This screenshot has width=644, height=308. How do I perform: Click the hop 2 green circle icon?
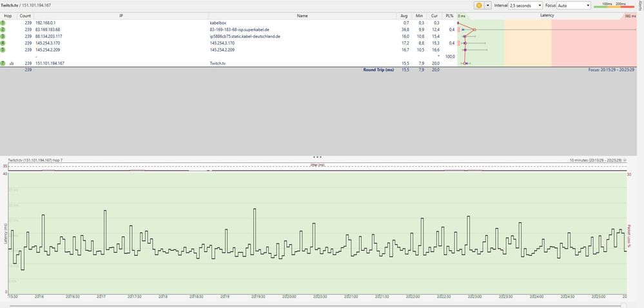point(3,30)
